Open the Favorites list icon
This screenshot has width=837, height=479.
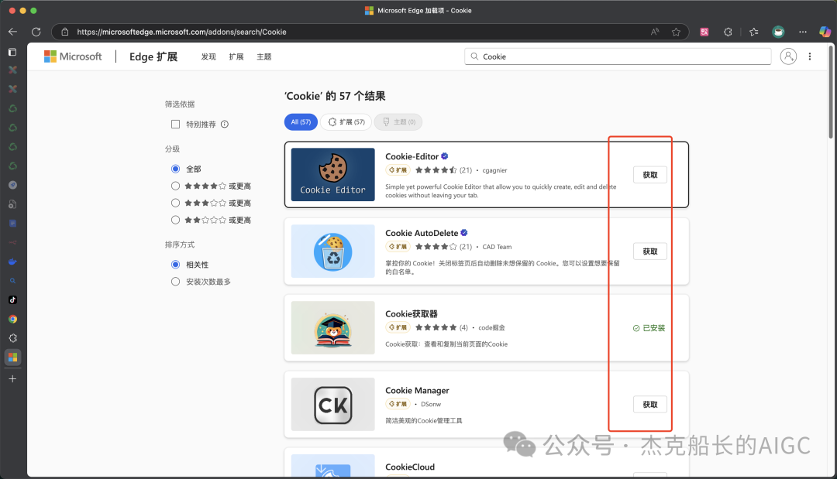[x=754, y=32]
